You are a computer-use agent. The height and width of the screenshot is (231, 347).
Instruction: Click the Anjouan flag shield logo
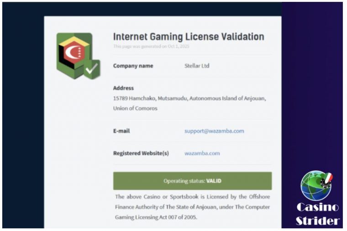point(74,54)
